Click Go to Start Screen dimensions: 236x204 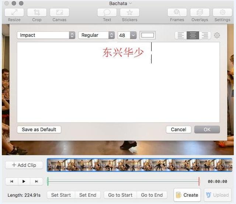click(x=120, y=195)
